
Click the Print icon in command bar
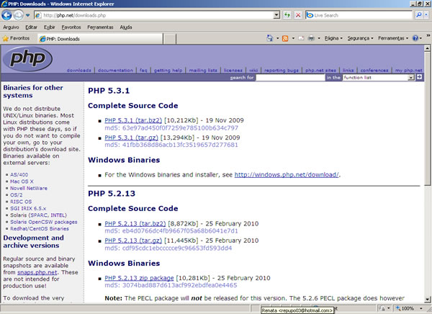(x=311, y=38)
